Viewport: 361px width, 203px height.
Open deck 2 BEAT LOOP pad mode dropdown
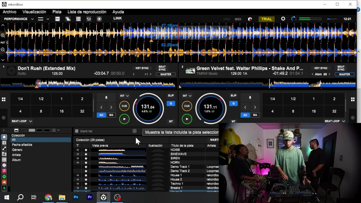point(335,121)
